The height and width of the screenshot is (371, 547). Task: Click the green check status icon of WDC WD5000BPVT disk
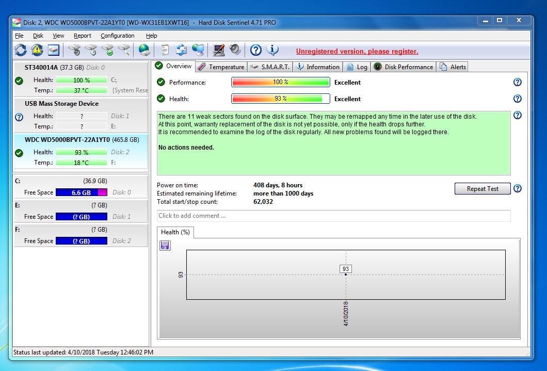(x=19, y=153)
